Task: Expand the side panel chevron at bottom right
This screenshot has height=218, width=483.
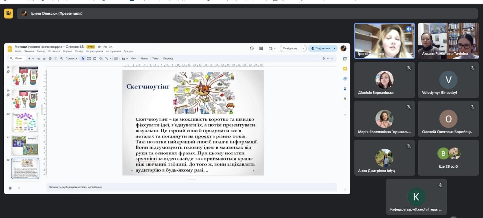Action: pos(345,189)
